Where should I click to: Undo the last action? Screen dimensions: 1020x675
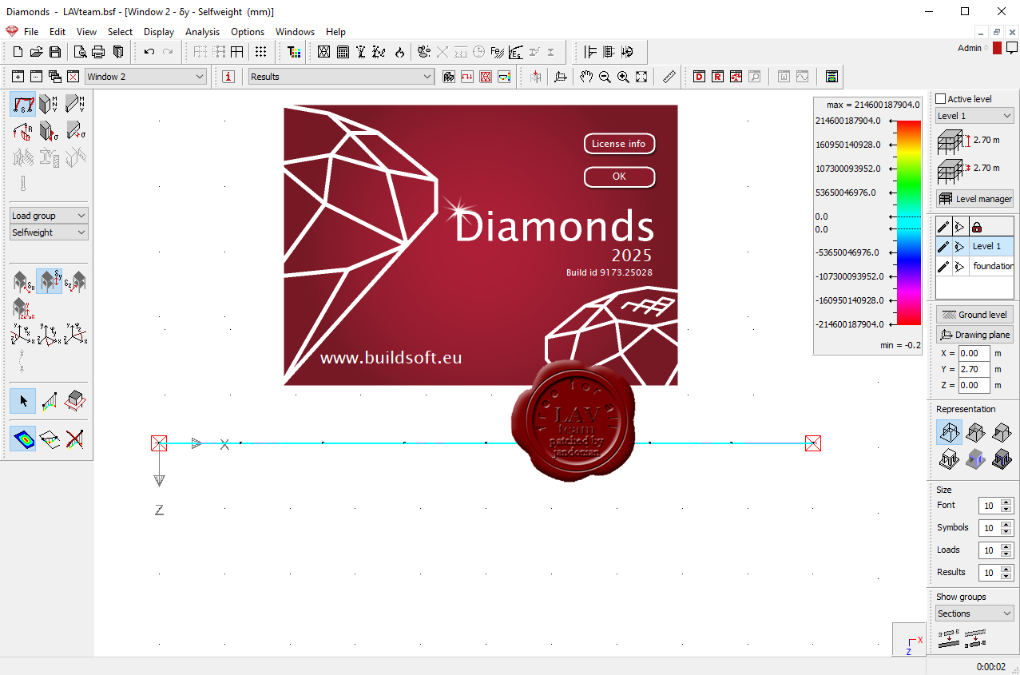pyautogui.click(x=149, y=52)
